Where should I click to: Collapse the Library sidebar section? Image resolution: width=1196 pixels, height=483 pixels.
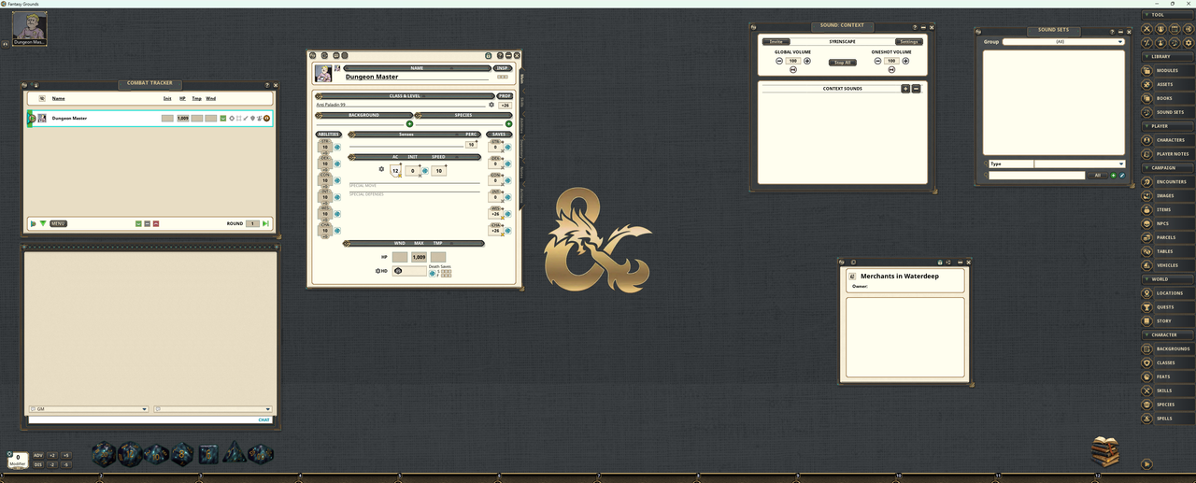(x=1168, y=56)
